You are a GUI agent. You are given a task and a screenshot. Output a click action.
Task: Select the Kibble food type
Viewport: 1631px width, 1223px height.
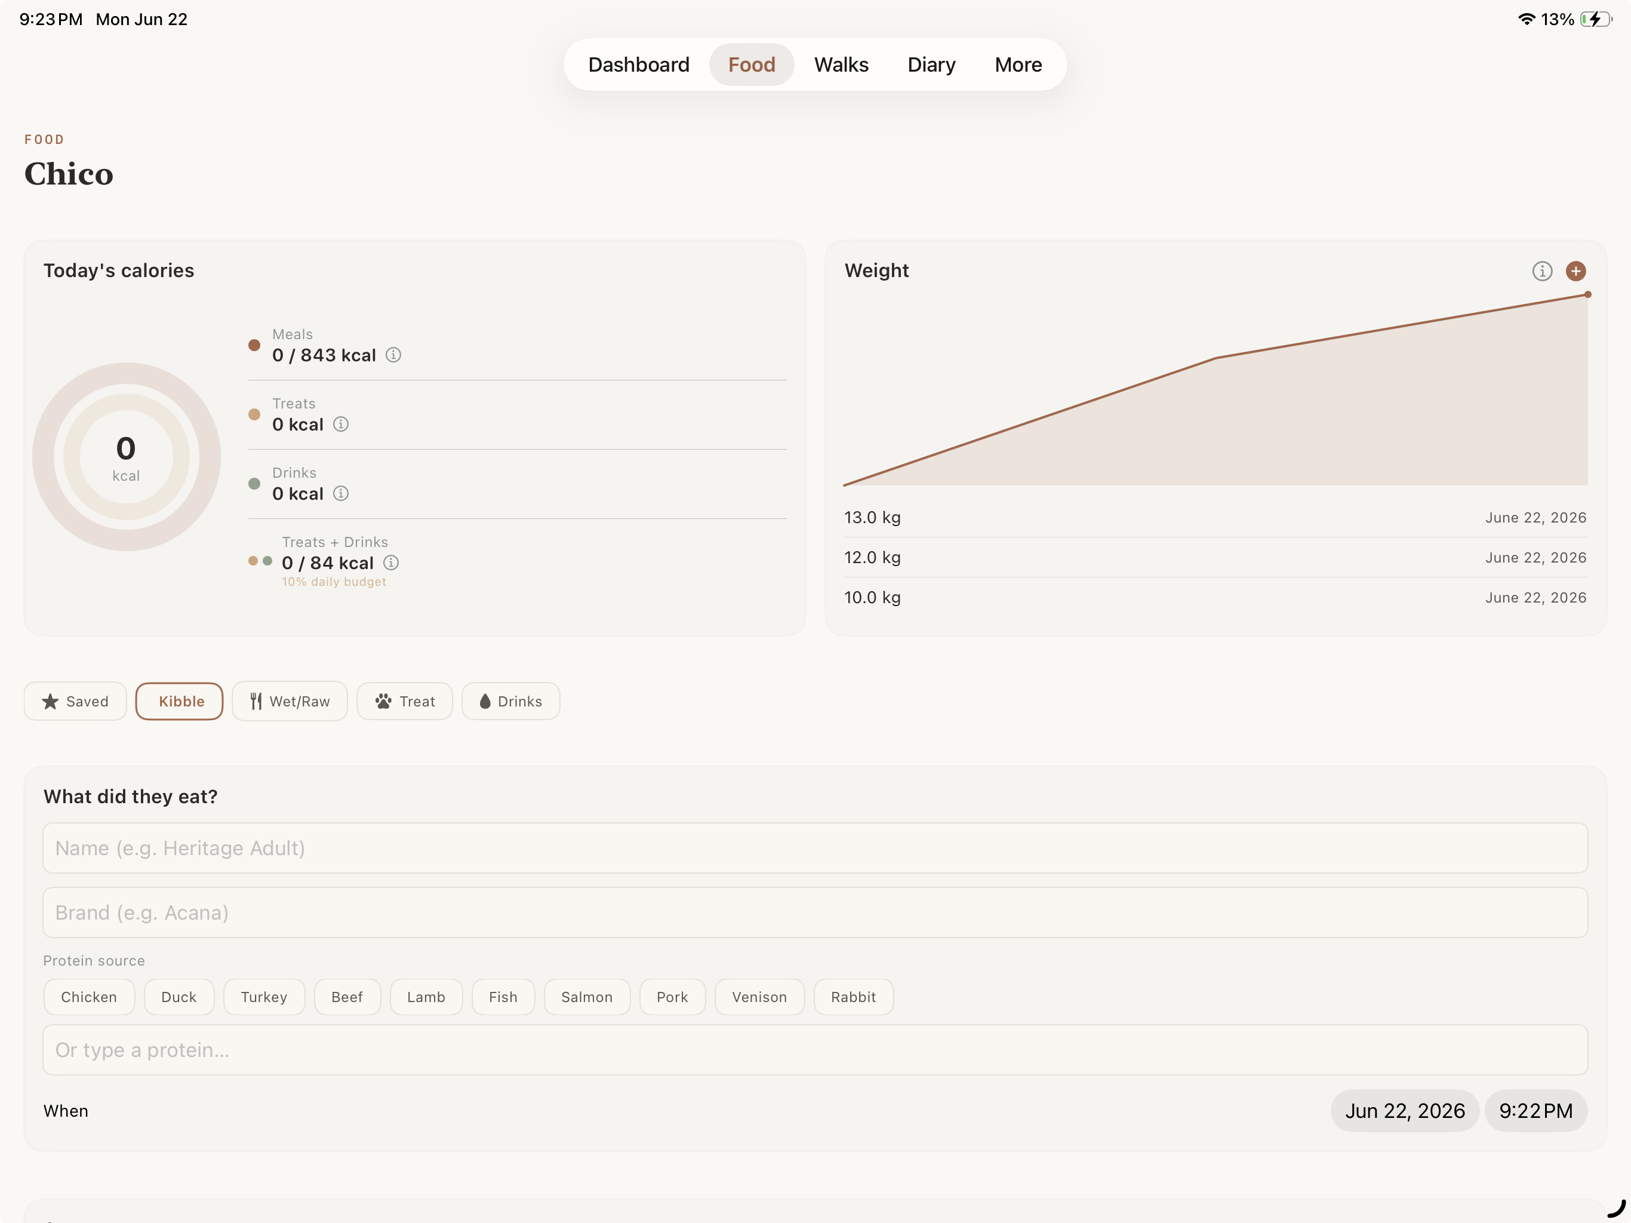(x=179, y=700)
